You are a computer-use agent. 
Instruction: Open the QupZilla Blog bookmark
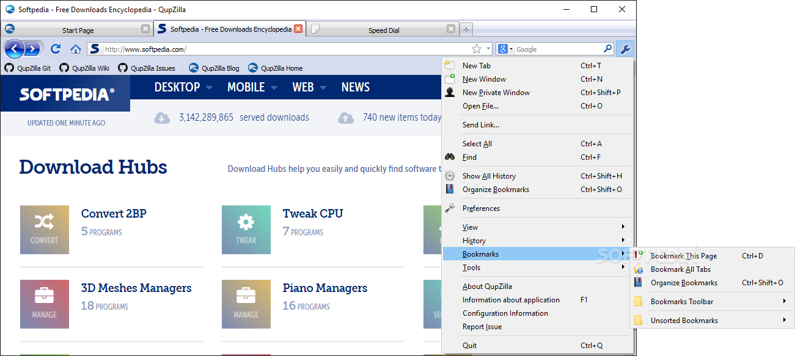click(214, 68)
